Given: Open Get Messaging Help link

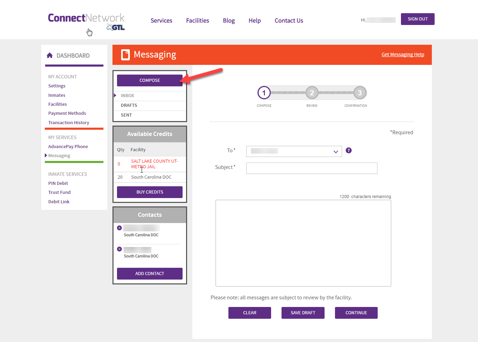Looking at the screenshot, I should pos(403,54).
